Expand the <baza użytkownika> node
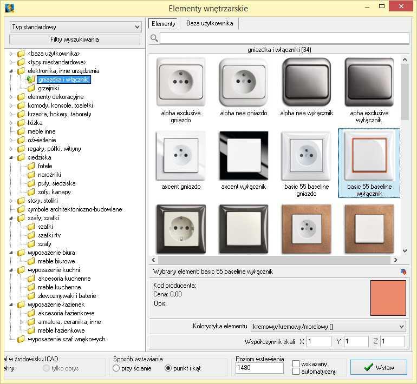This screenshot has height=384, width=417. [x=11, y=54]
